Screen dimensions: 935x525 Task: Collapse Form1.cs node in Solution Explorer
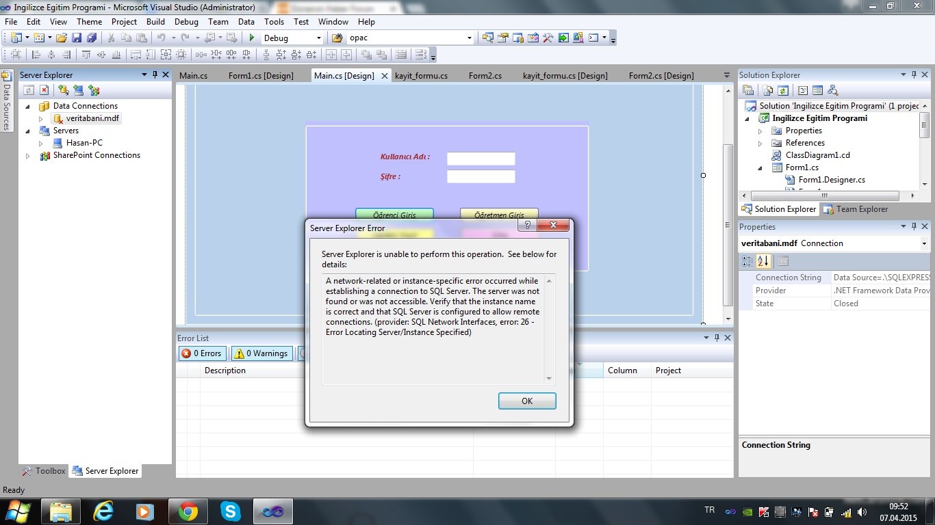click(760, 167)
